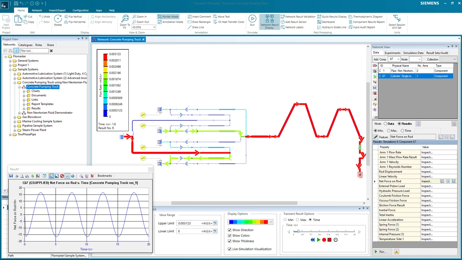
Task: Expand the General Systems folder
Action: point(10,61)
